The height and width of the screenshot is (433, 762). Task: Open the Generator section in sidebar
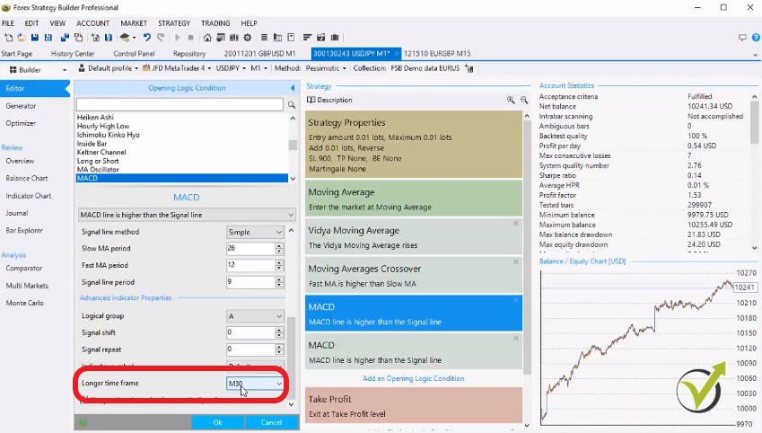21,106
